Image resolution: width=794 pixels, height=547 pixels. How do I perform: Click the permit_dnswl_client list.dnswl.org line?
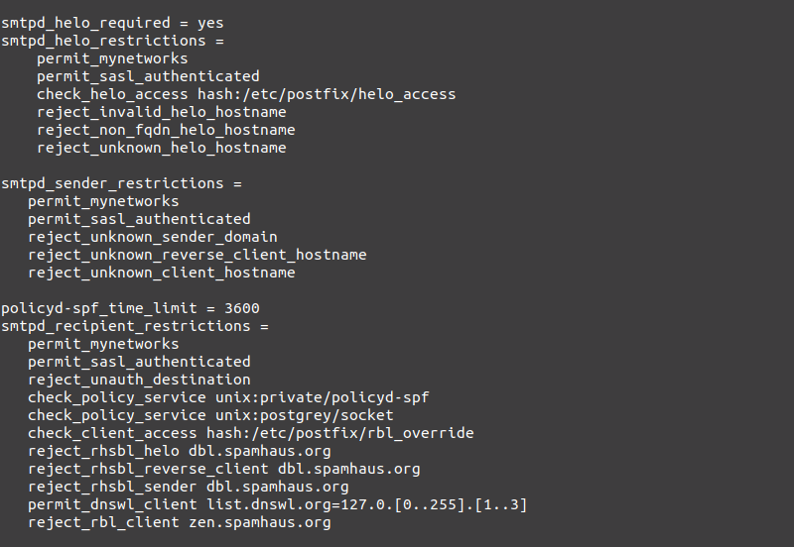[x=277, y=504]
